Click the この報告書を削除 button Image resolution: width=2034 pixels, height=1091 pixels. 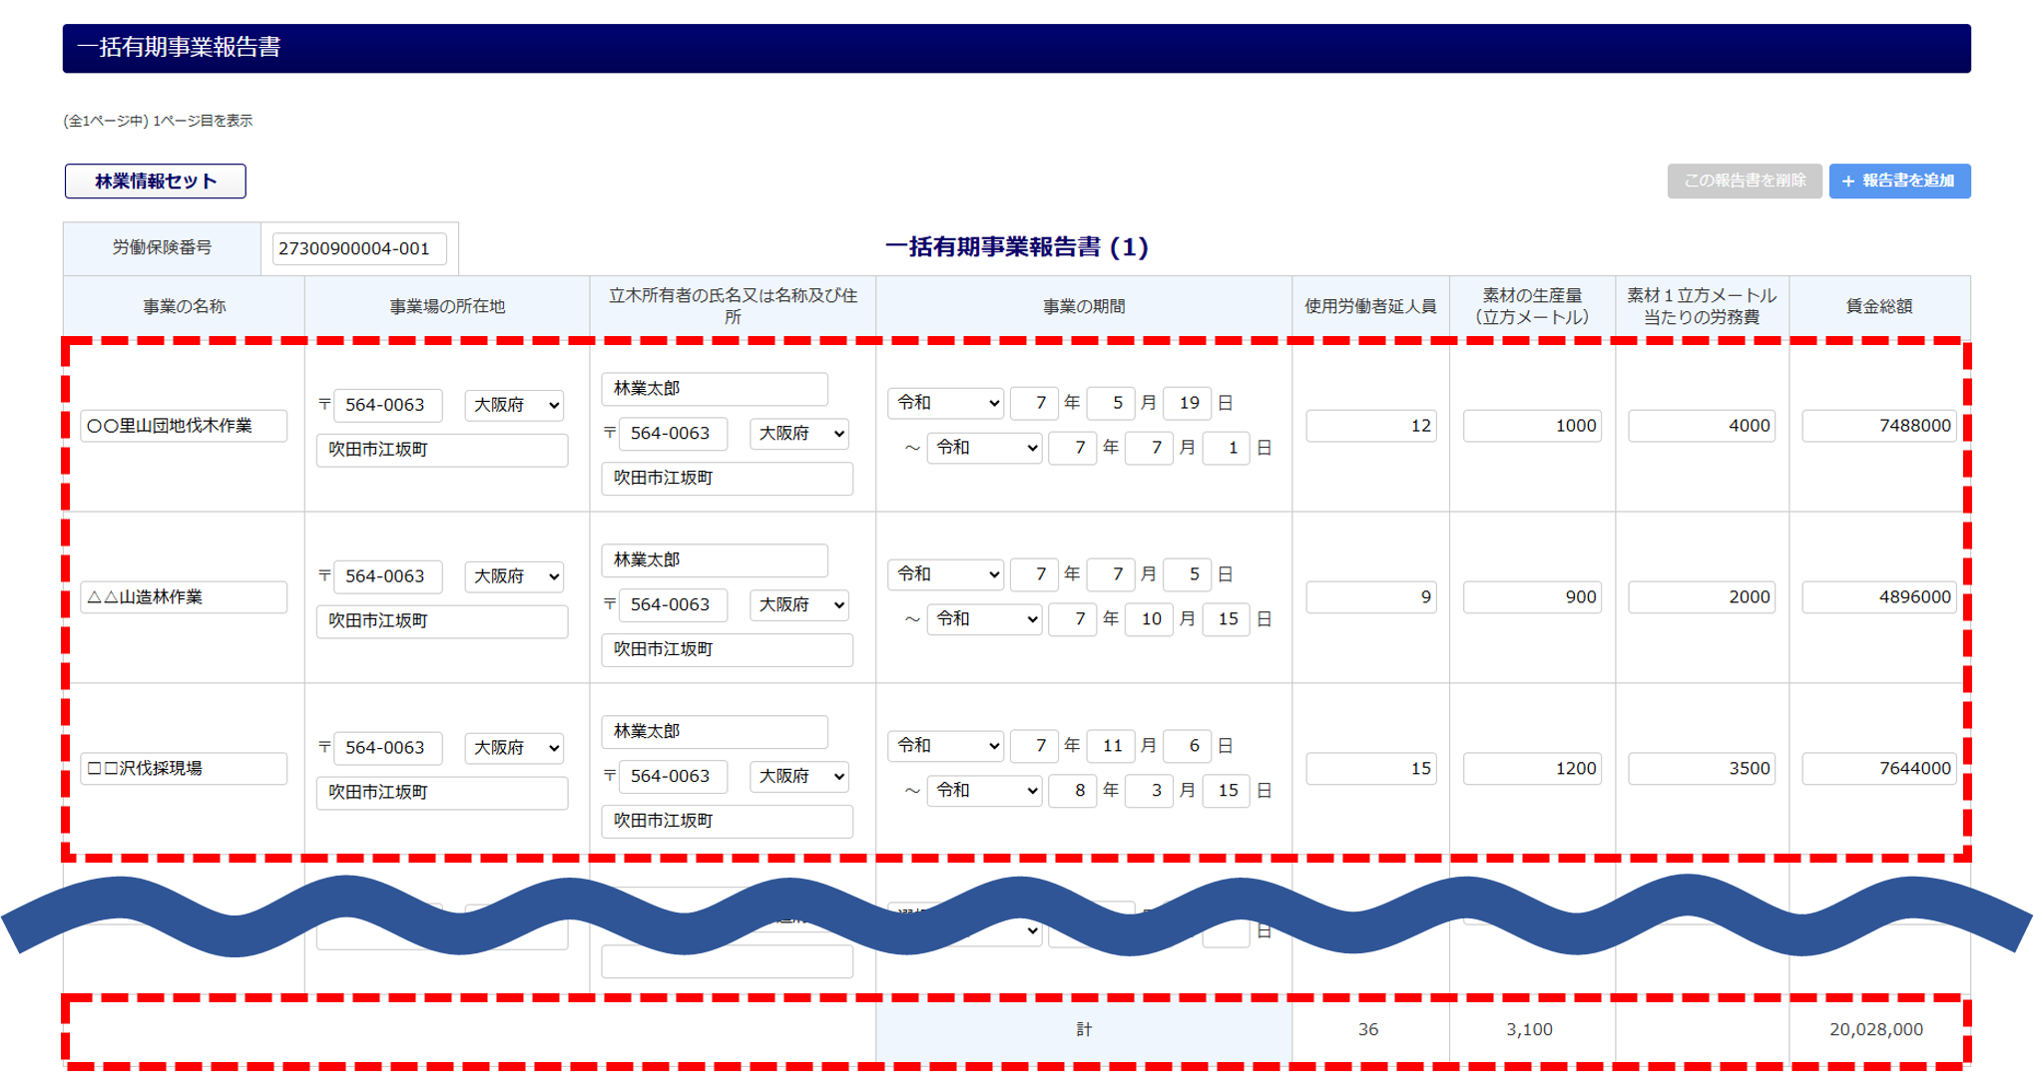pos(1744,182)
